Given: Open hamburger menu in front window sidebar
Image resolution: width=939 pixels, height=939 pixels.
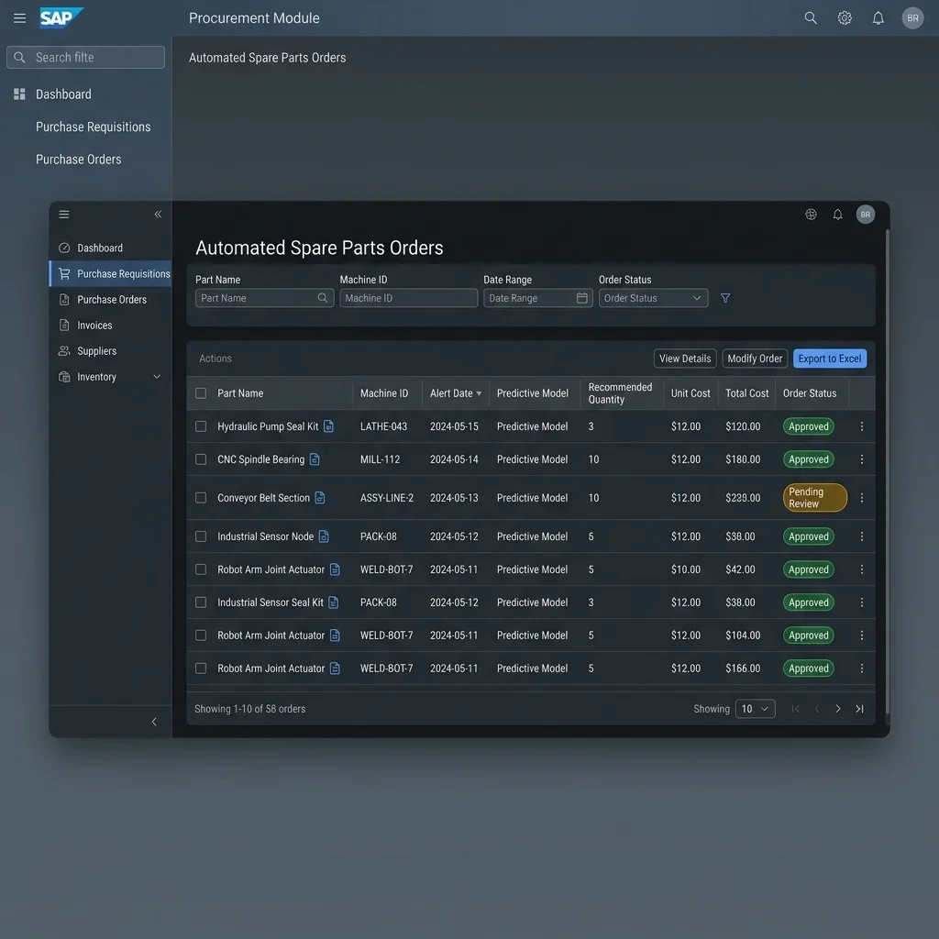Looking at the screenshot, I should (64, 215).
